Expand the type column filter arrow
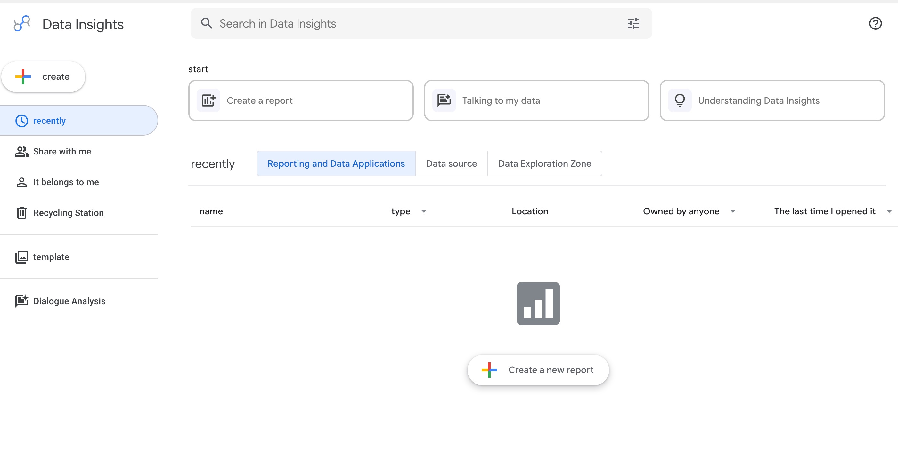898x467 pixels. coord(424,211)
